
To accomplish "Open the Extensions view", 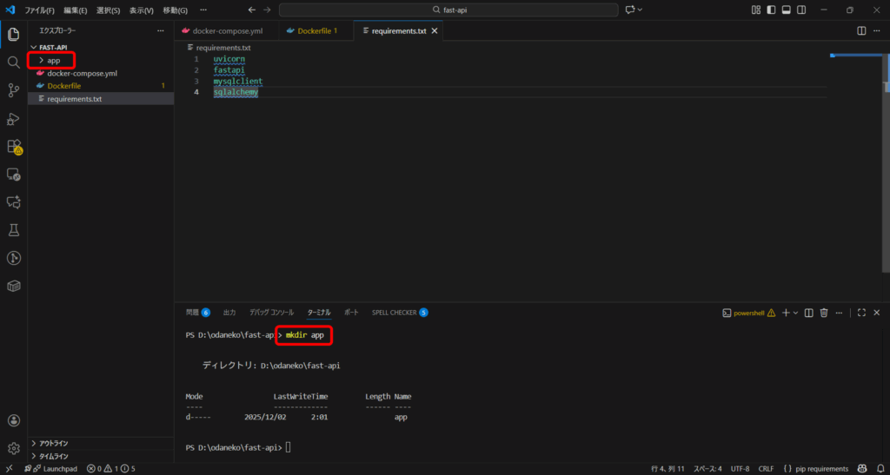I will [13, 147].
